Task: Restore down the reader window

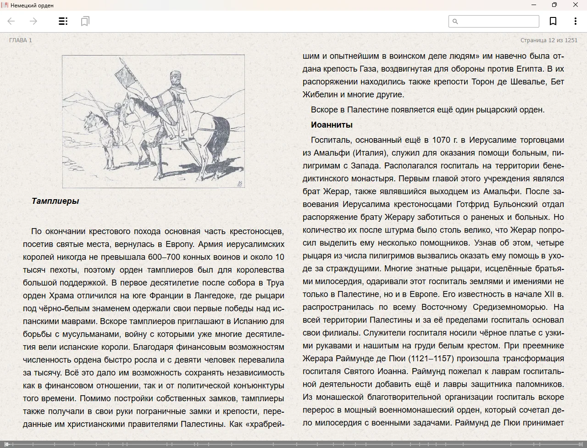Action: [x=554, y=5]
